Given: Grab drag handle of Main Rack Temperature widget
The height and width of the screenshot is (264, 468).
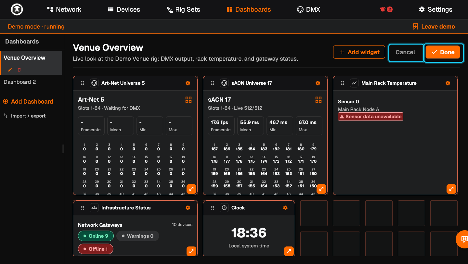Looking at the screenshot, I should click(343, 83).
